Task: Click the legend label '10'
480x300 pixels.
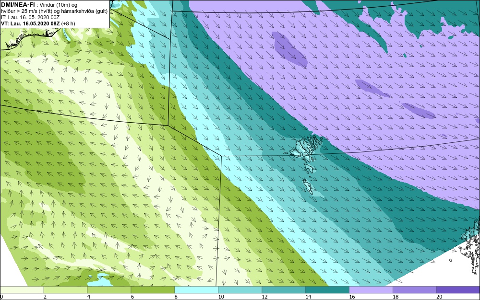Action: point(221,297)
